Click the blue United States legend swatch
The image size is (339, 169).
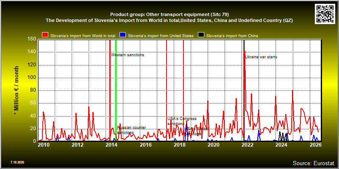[x=123, y=35]
